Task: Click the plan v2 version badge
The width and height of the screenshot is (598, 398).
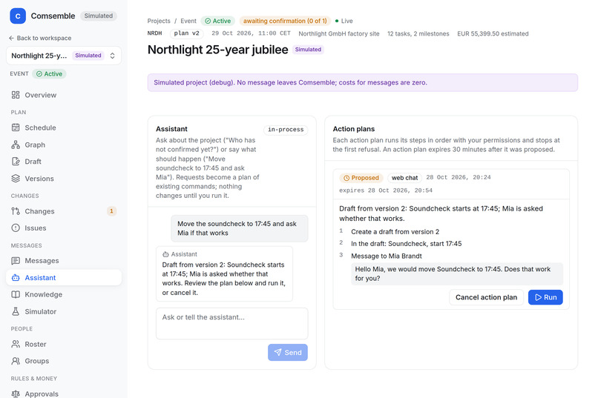Action: (x=186, y=33)
